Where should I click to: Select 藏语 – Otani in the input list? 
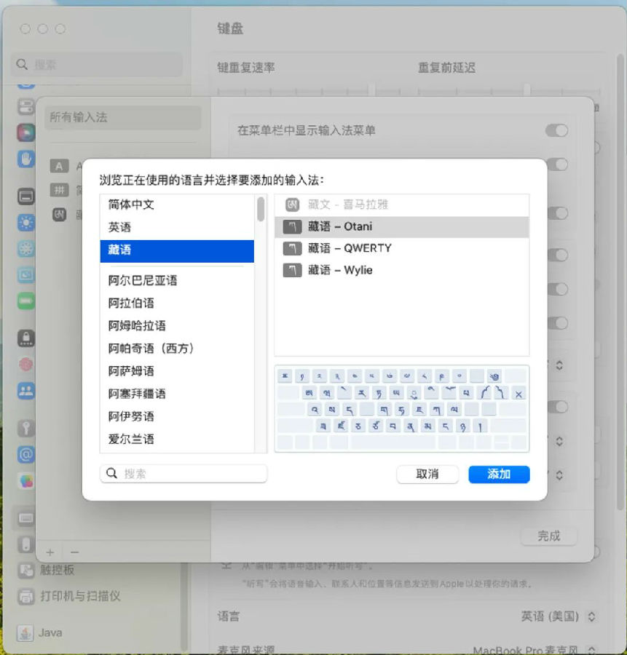[x=402, y=227]
